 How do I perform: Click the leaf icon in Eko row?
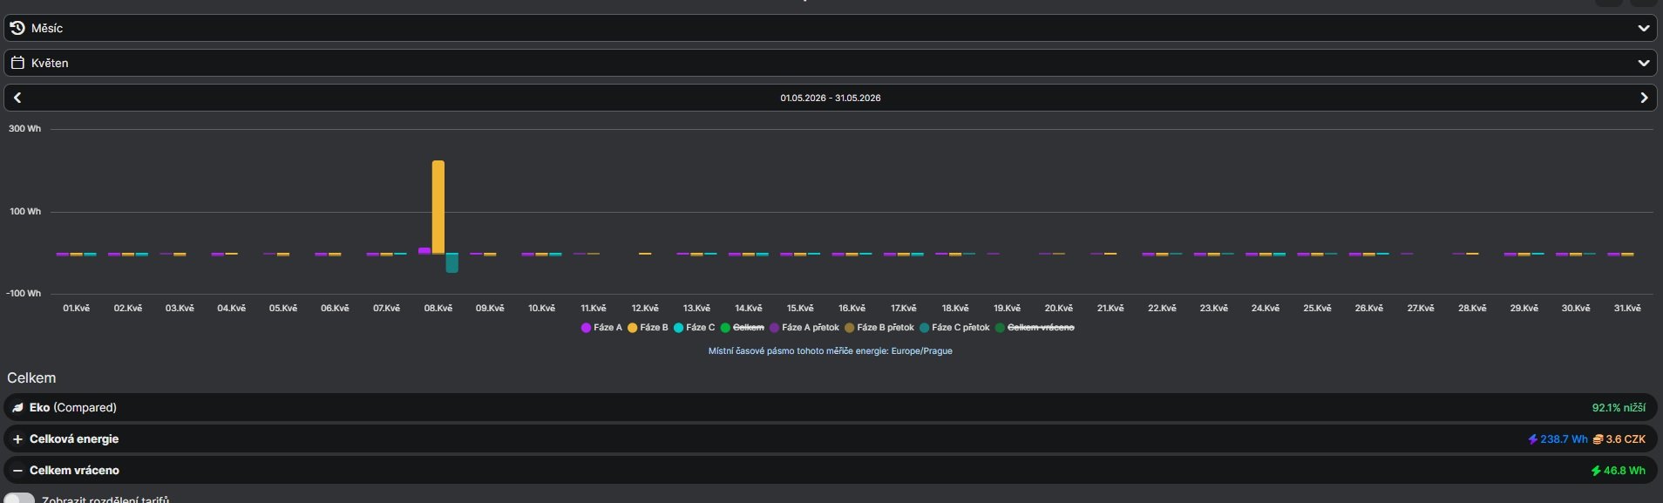[17, 408]
